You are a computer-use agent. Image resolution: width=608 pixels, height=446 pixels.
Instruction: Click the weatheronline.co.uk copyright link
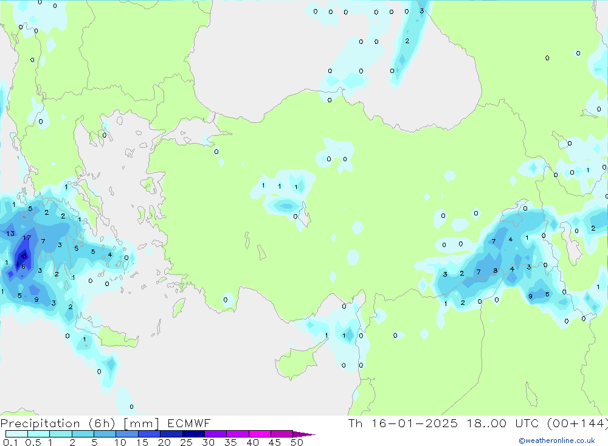556,441
